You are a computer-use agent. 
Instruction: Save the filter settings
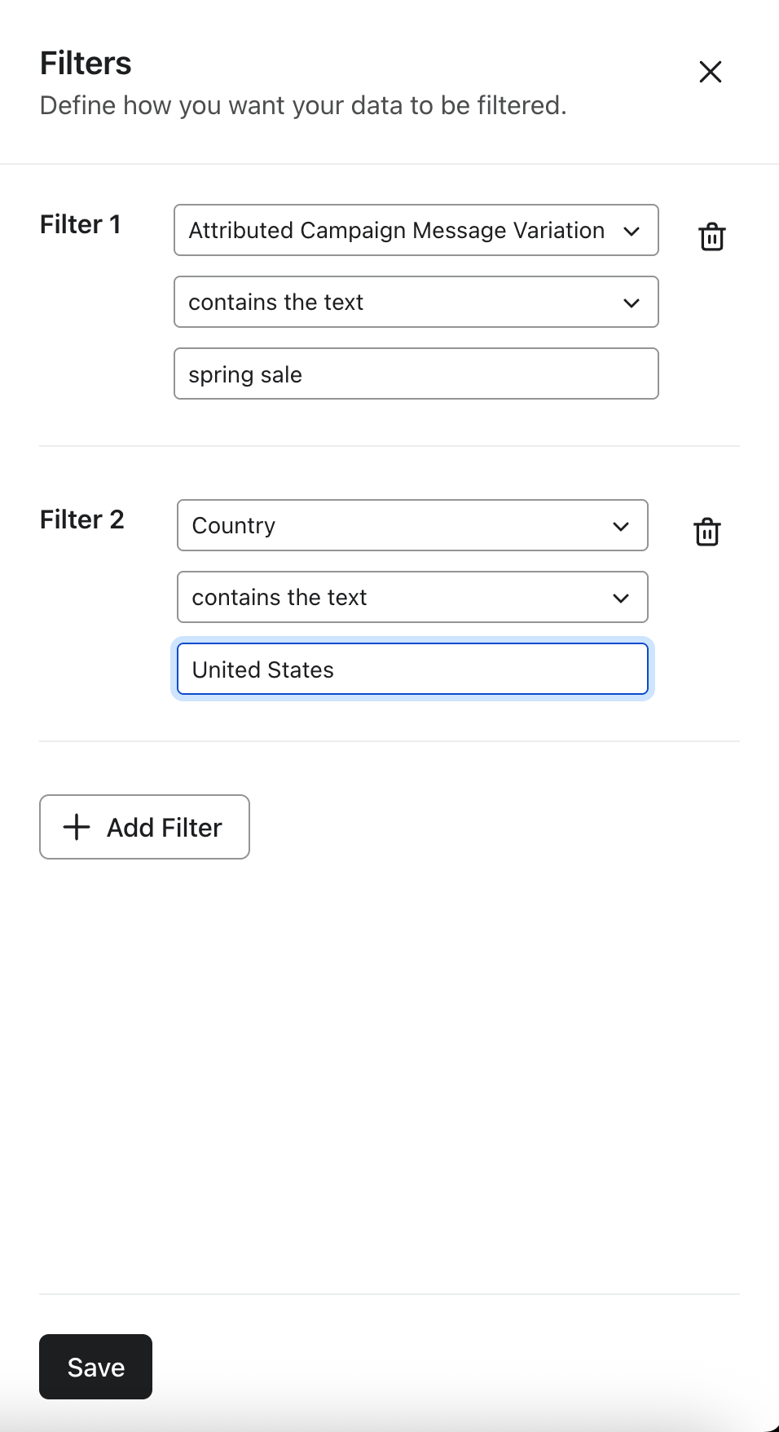click(95, 1367)
